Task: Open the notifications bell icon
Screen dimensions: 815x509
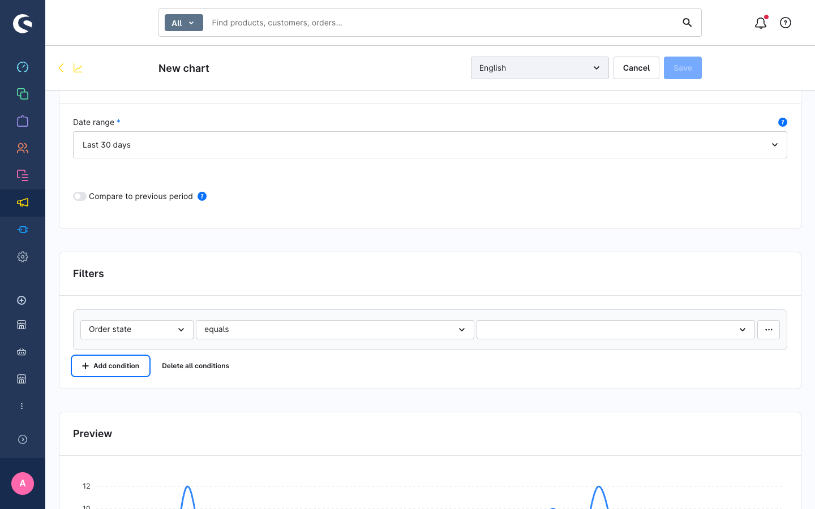Action: pos(761,23)
